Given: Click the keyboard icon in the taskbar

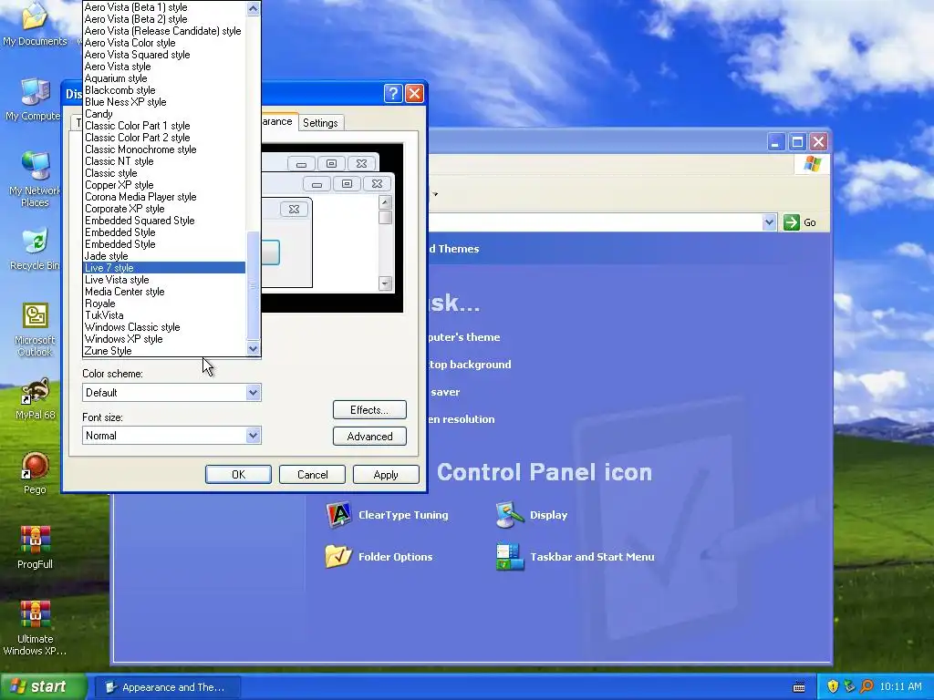Looking at the screenshot, I should point(799,687).
